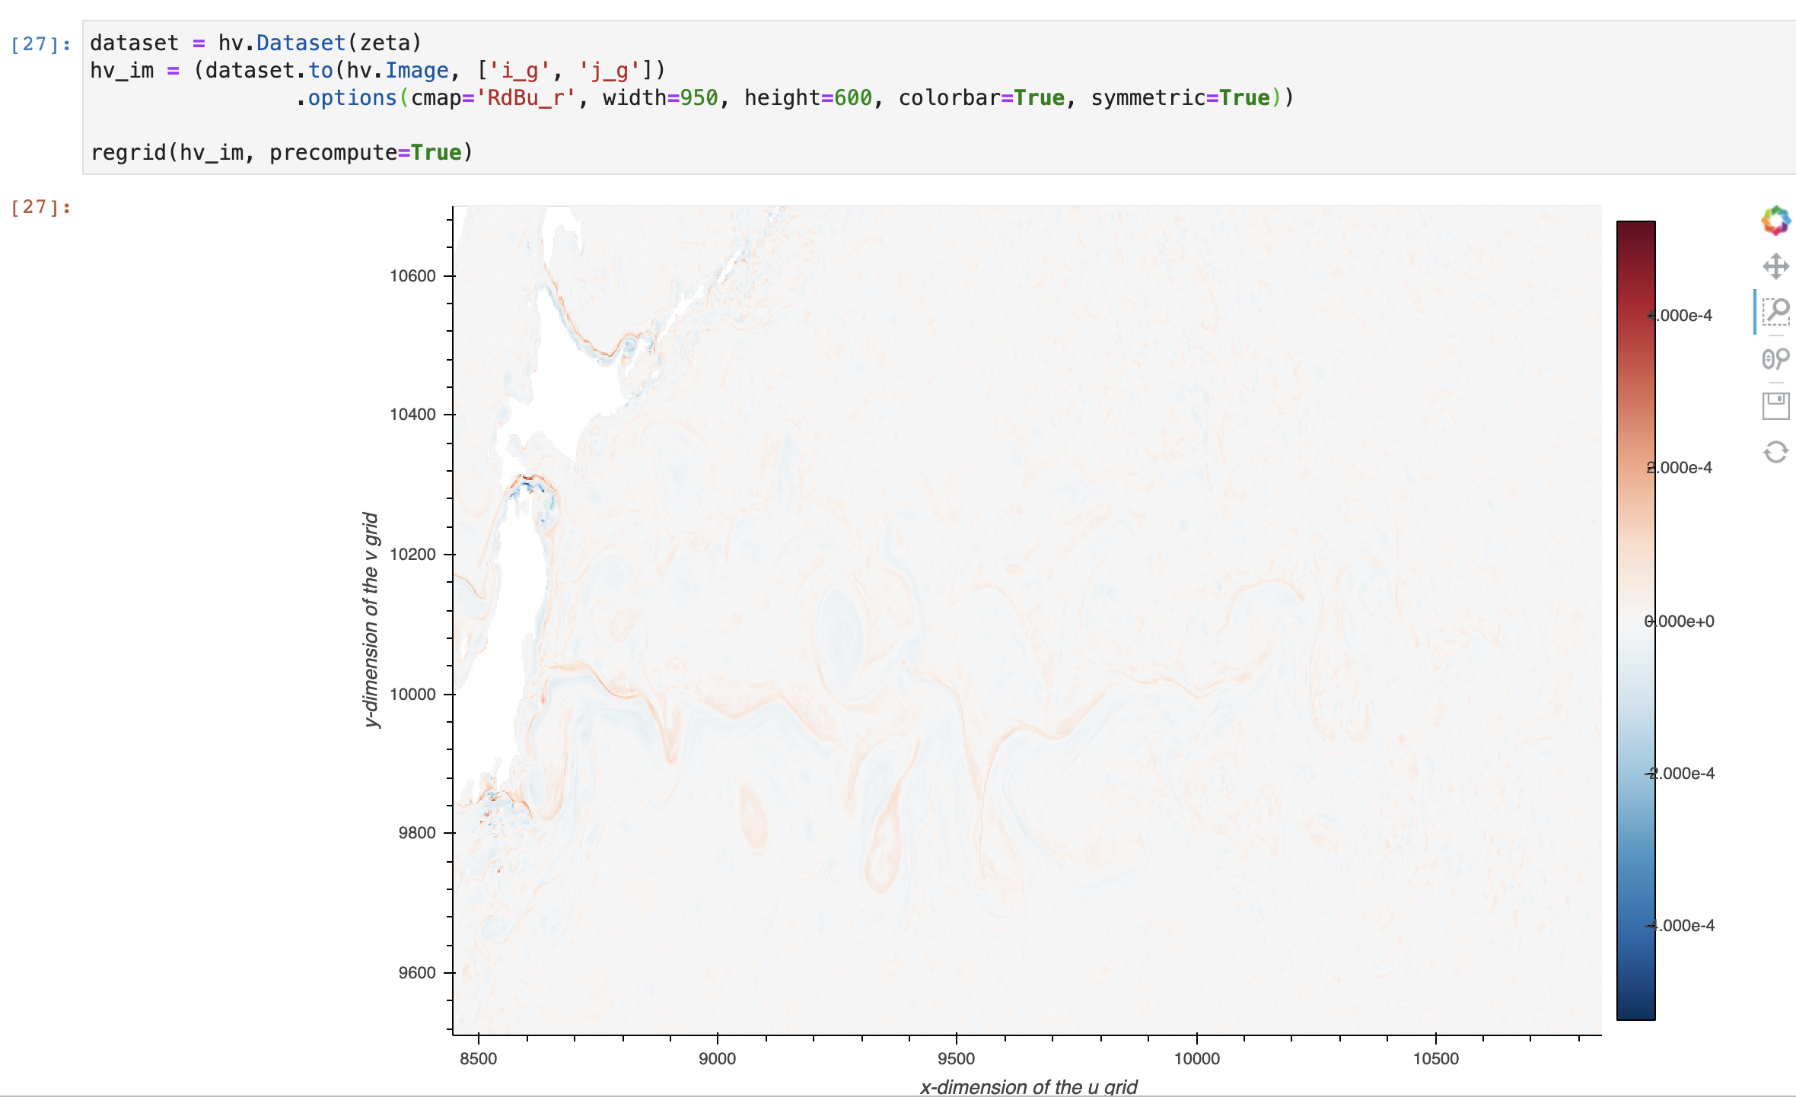Click the y-axis tick label 10600

(412, 276)
